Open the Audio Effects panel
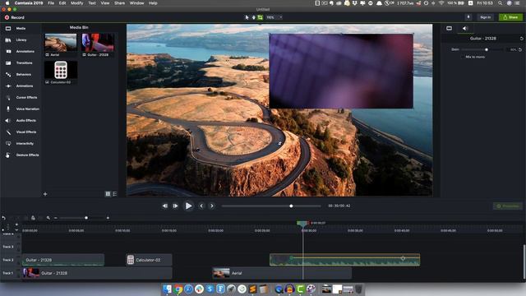This screenshot has height=296, width=526. point(20,121)
